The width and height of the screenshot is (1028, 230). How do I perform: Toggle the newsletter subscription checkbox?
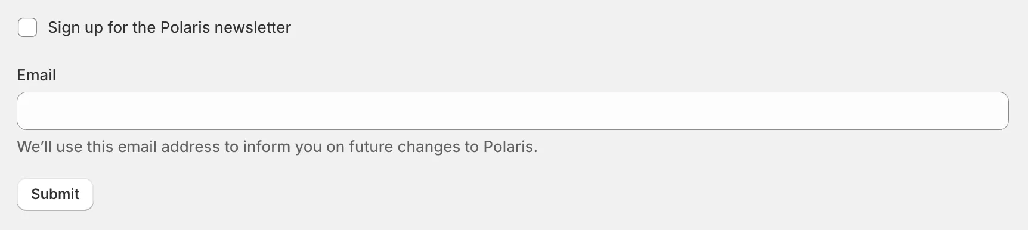27,27
